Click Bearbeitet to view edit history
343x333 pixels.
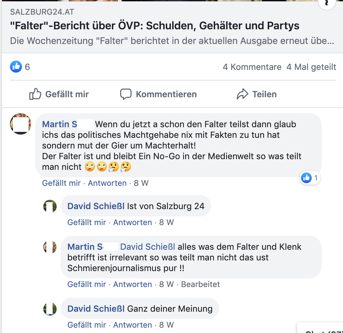200,284
